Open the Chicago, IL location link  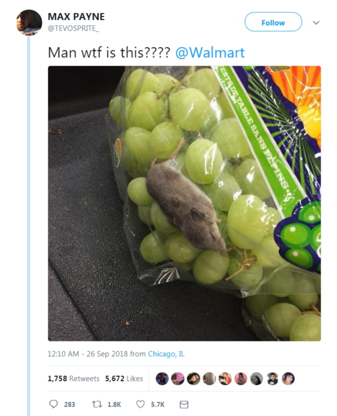(166, 354)
